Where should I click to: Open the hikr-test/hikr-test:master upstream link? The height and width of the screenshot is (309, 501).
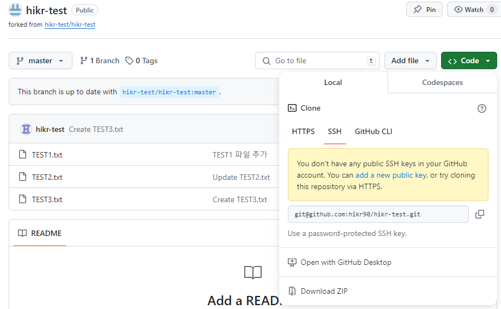pos(169,92)
